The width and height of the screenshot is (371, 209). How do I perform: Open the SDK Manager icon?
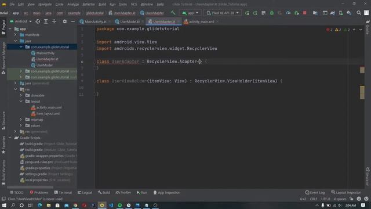349,13
